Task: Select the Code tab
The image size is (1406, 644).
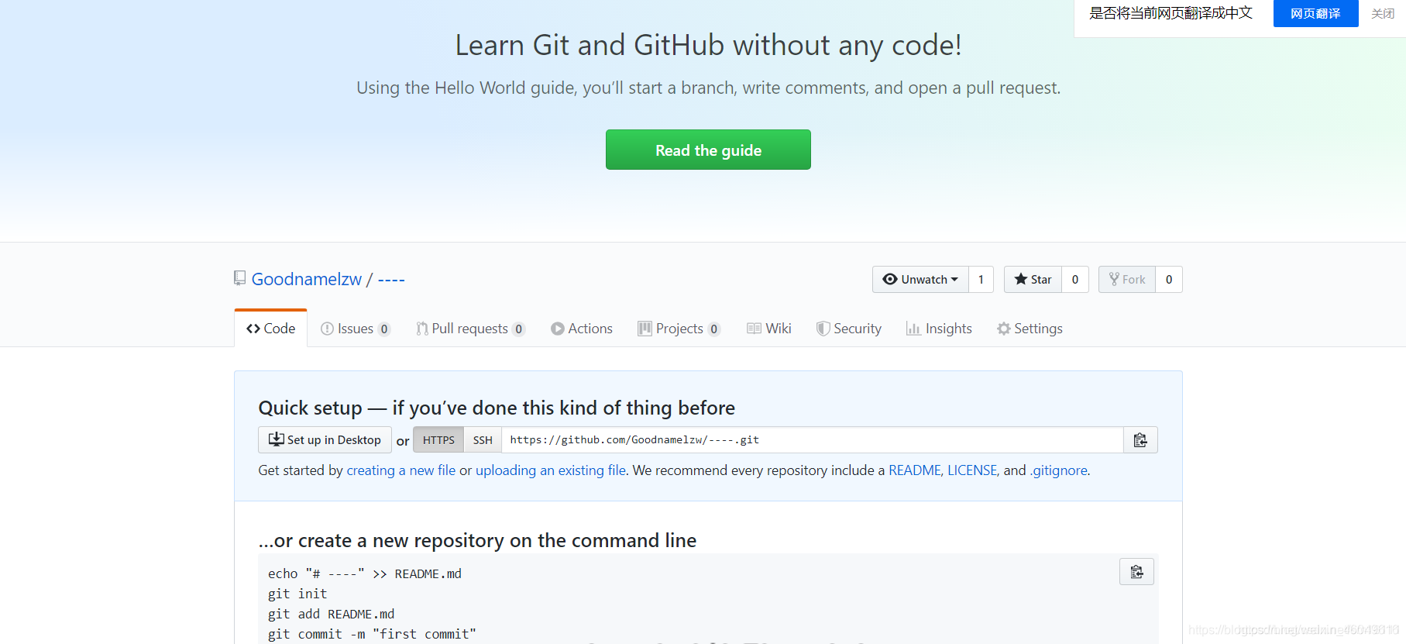Action: [271, 329]
